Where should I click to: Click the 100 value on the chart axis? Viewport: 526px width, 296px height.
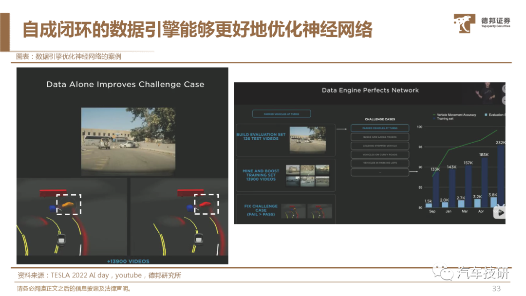point(420,127)
